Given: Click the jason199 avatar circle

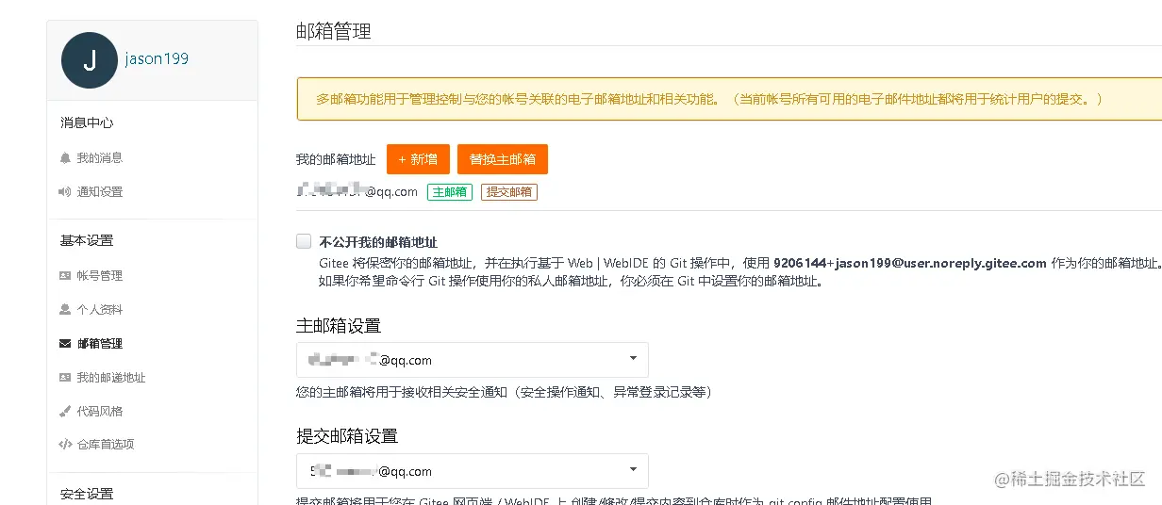Looking at the screenshot, I should [90, 60].
